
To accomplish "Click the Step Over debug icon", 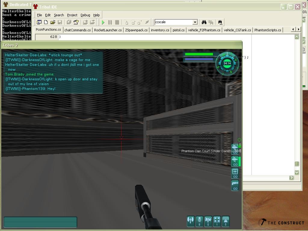I will [x=133, y=22].
